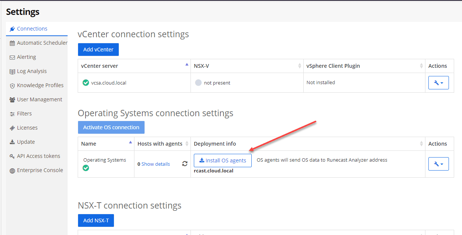The height and width of the screenshot is (235, 462).
Task: Click the Automatic Scheduler calendar icon
Action: (12, 43)
